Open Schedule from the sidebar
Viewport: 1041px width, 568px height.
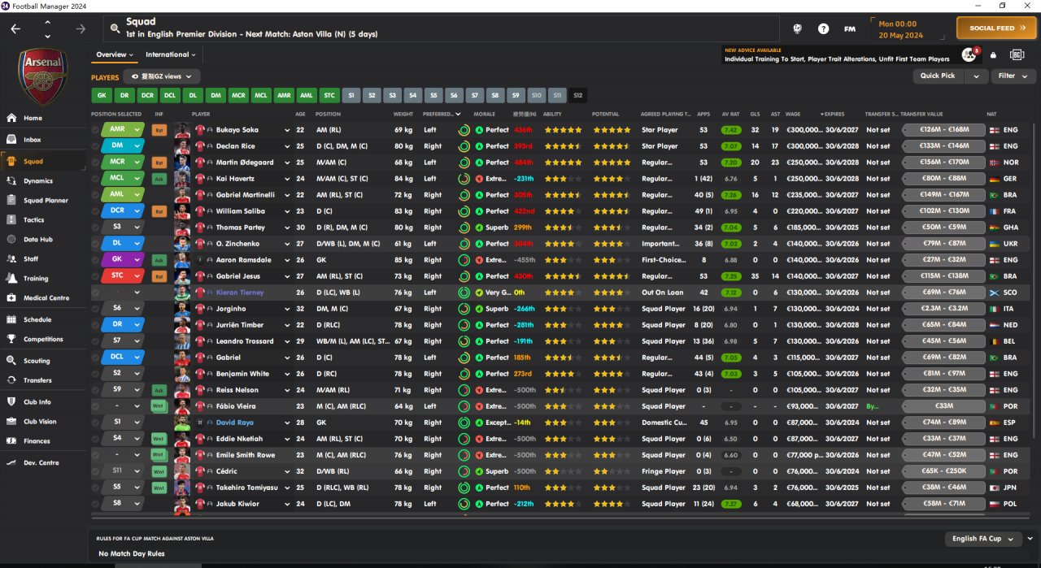[x=43, y=320]
